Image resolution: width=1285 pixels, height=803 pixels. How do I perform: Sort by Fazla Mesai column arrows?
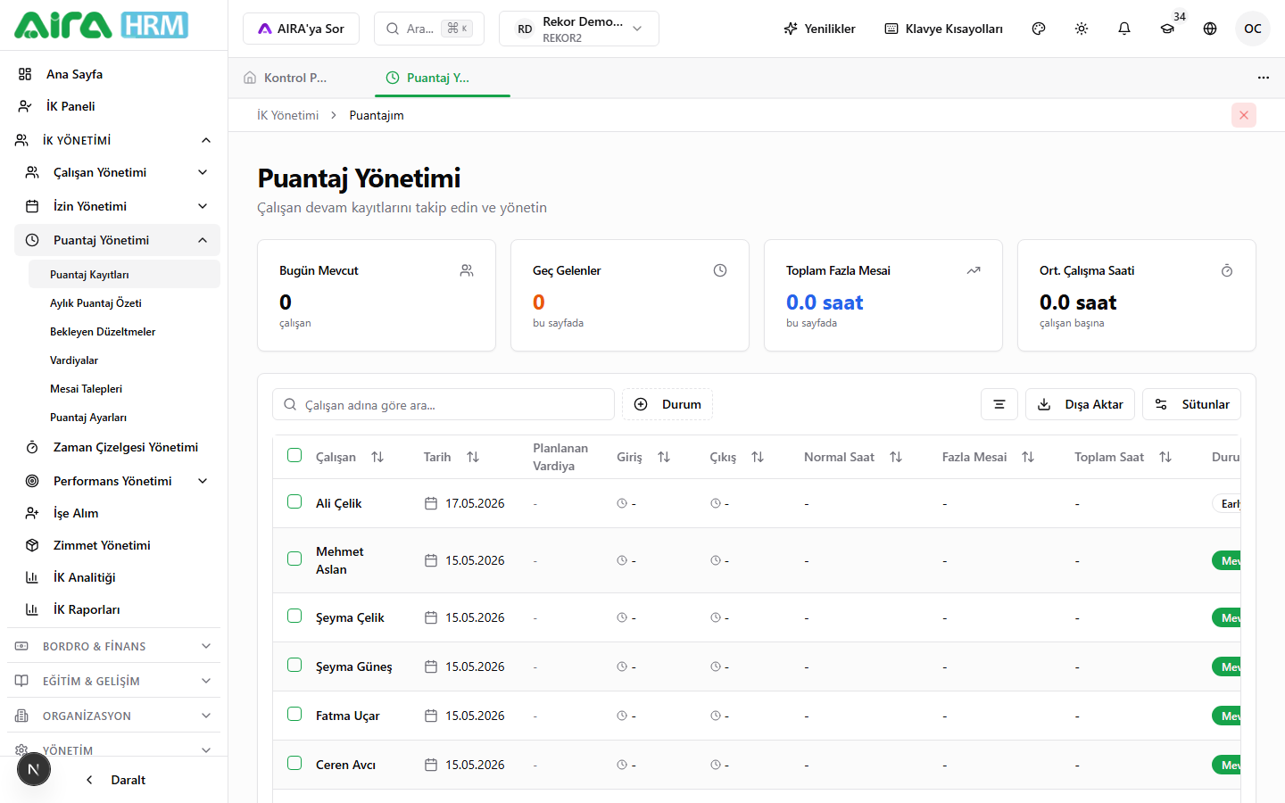coord(1028,457)
